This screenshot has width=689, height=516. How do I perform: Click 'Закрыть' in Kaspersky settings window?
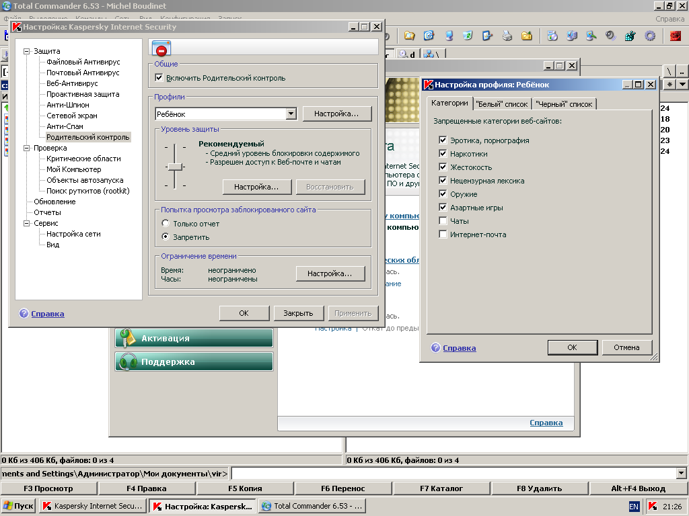point(298,313)
